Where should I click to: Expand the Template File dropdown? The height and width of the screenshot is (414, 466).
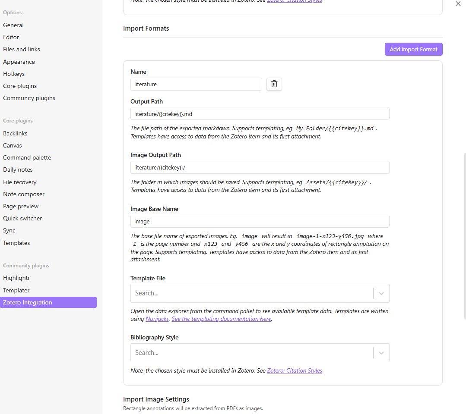point(381,293)
